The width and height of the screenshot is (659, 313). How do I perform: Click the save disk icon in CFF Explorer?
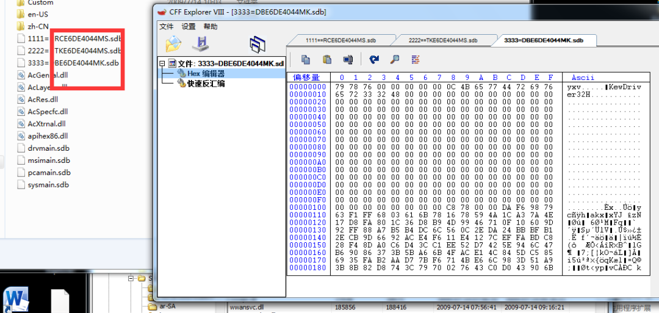click(201, 44)
